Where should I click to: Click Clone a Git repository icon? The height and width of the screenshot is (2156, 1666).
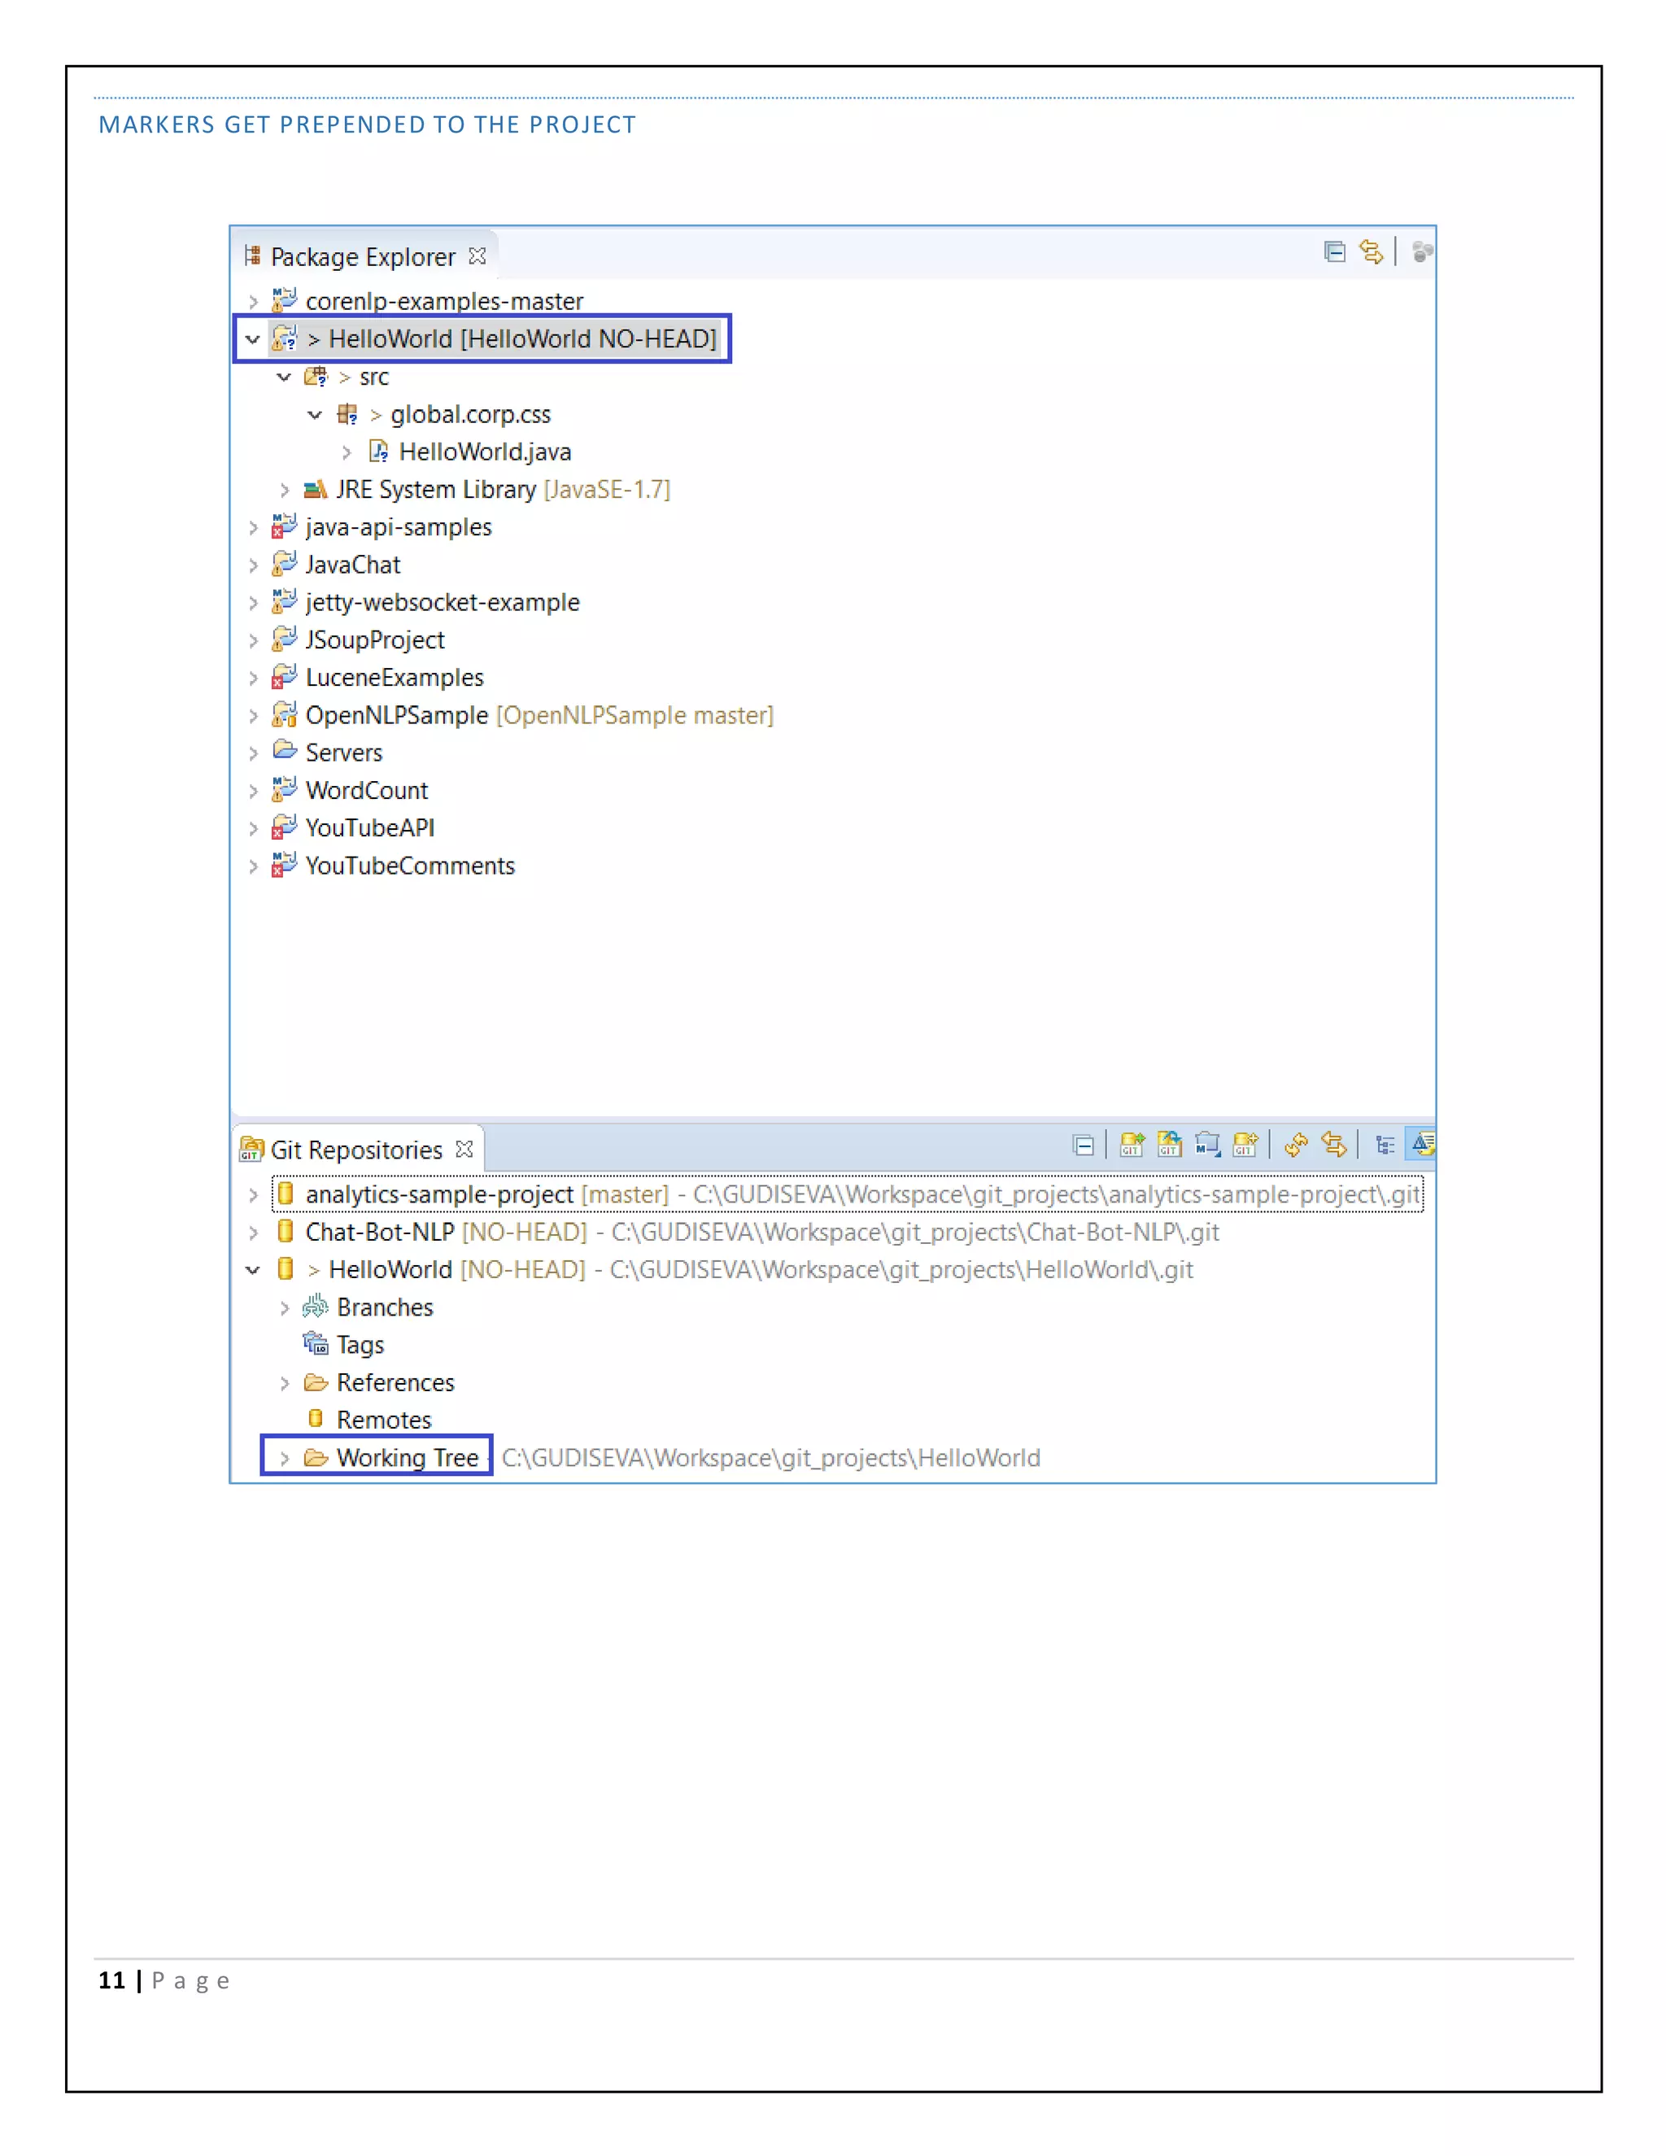click(x=1170, y=1144)
